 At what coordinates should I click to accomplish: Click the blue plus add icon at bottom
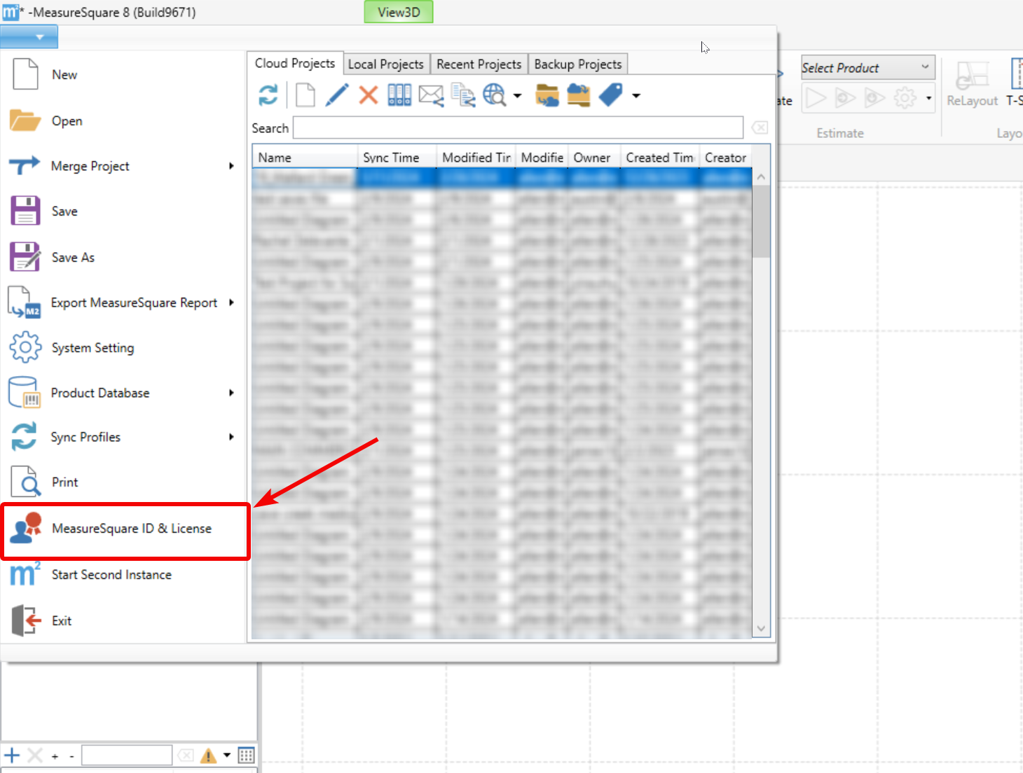coord(12,755)
